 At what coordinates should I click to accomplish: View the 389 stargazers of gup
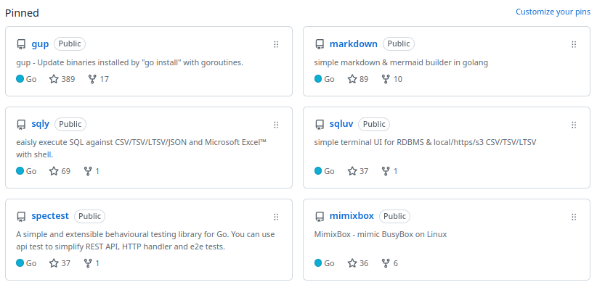coord(62,79)
